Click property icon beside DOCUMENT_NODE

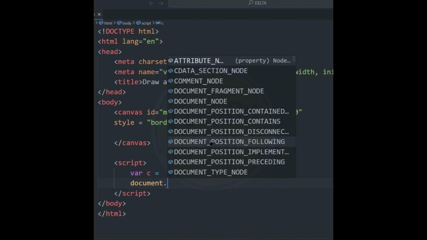click(170, 101)
